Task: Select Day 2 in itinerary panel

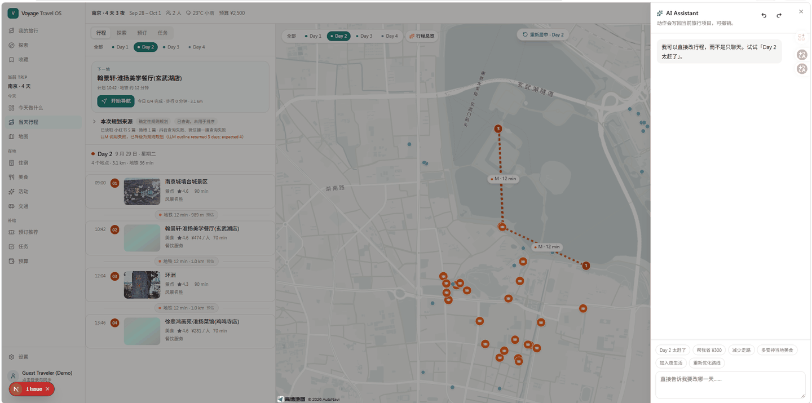Action: [145, 47]
